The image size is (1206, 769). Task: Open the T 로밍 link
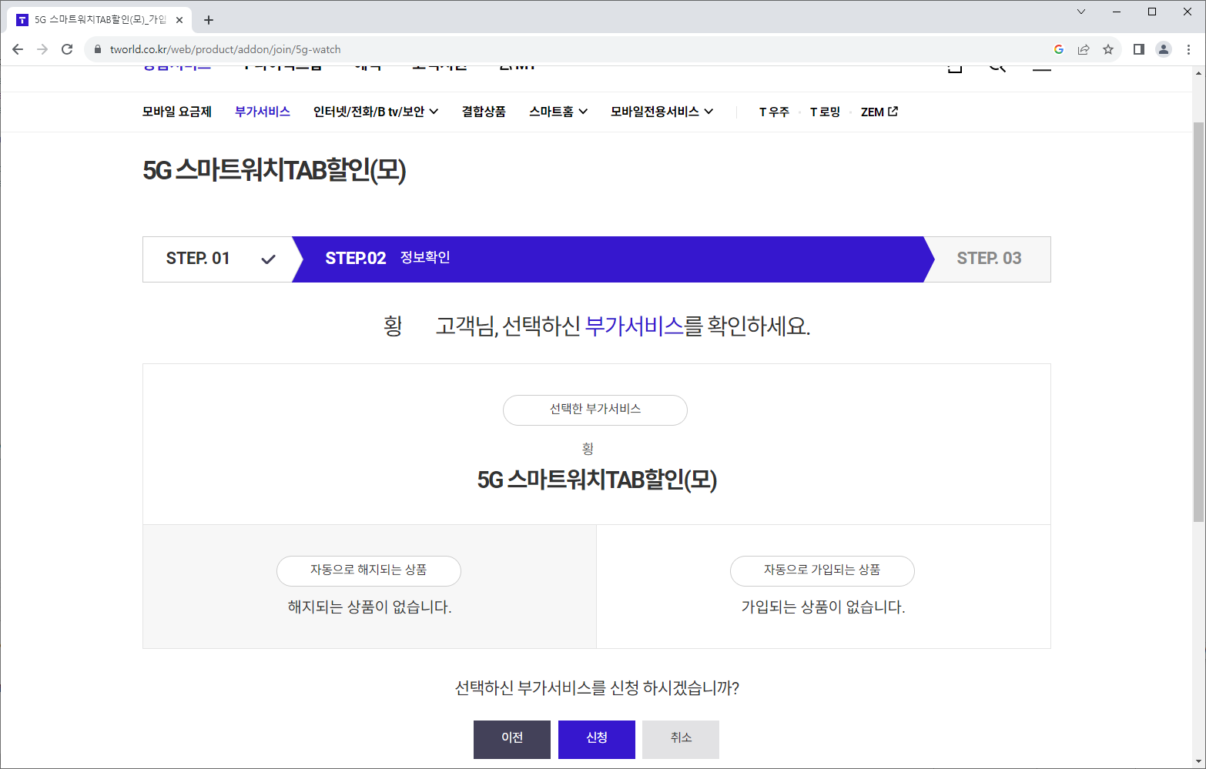(825, 112)
